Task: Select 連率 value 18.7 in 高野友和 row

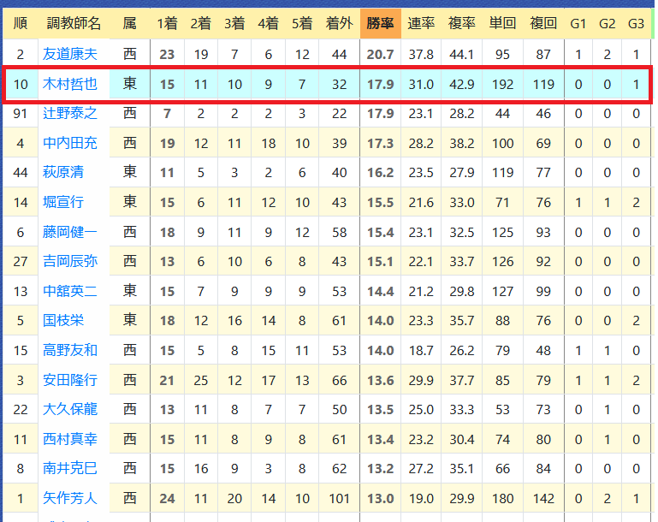Action: tap(421, 351)
